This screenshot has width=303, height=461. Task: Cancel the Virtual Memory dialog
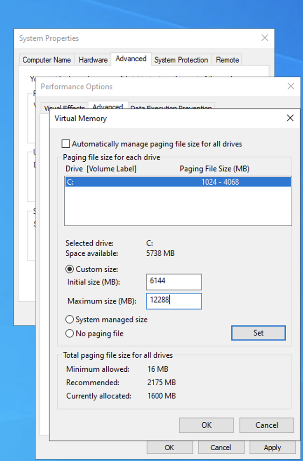(x=266, y=425)
